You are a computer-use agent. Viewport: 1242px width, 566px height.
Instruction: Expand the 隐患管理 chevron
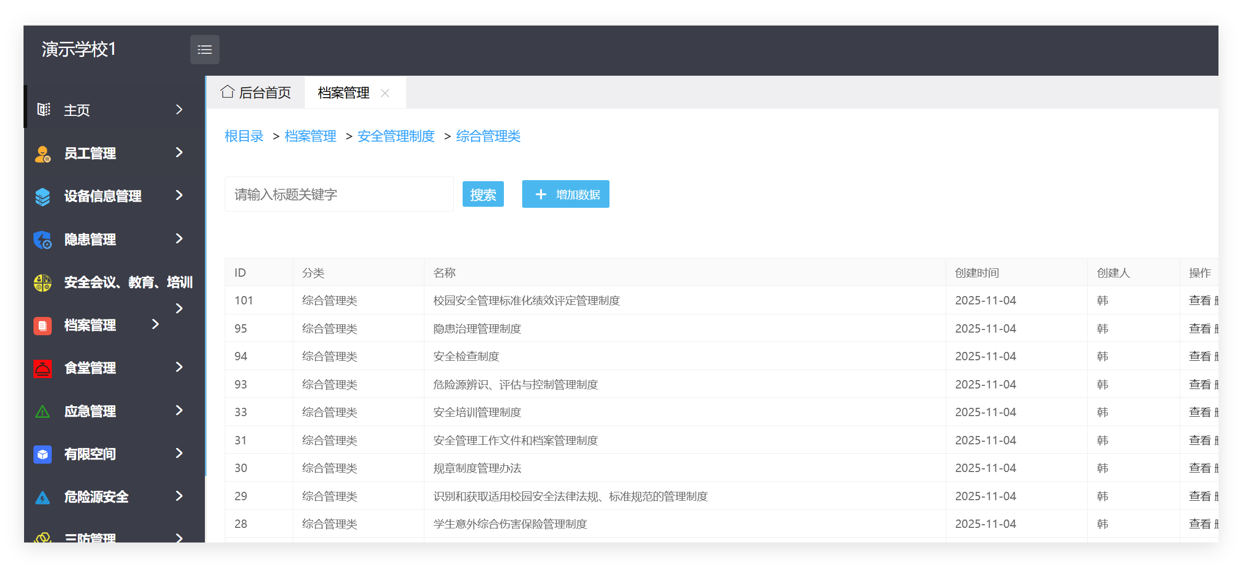[x=179, y=239]
